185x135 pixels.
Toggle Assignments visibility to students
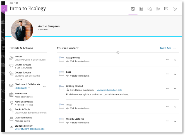(78, 61)
